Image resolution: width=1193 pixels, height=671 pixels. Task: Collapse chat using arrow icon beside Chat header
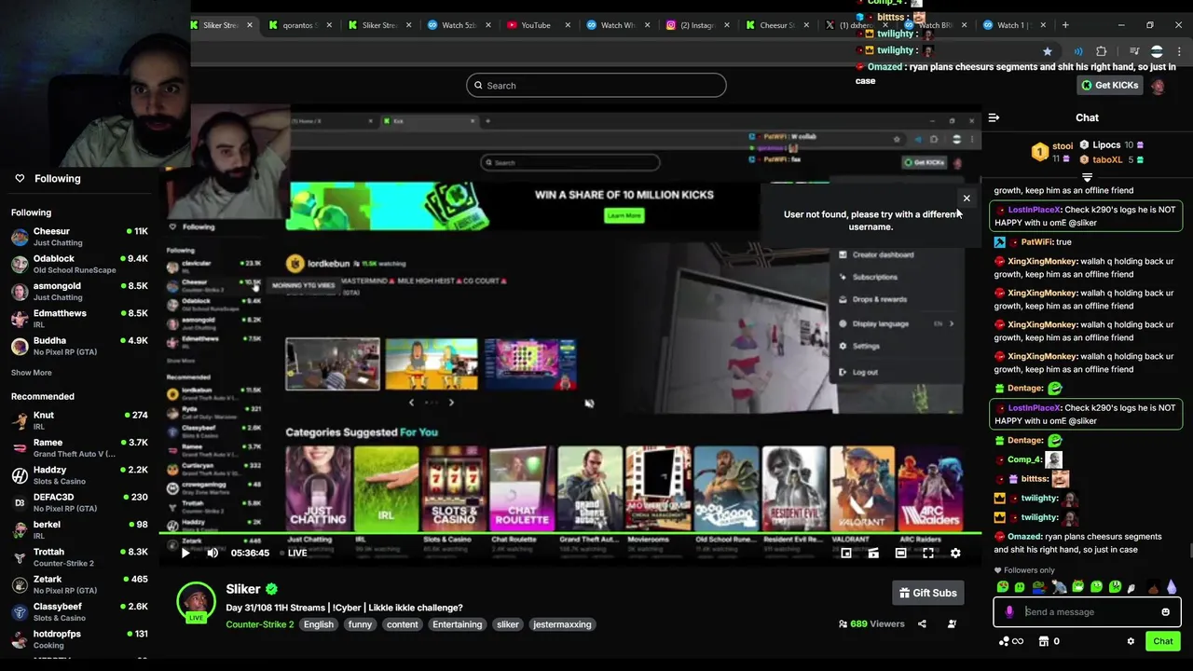[994, 118]
